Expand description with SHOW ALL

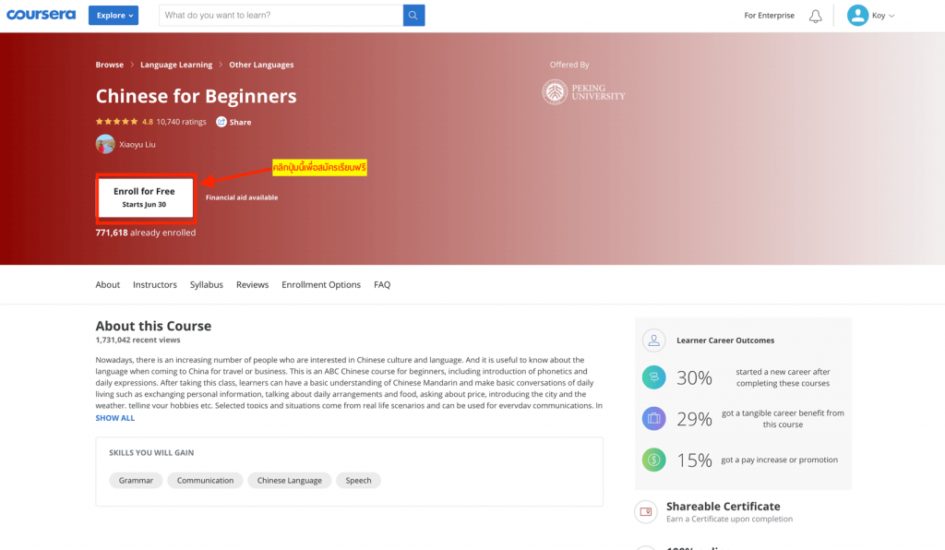(x=114, y=418)
